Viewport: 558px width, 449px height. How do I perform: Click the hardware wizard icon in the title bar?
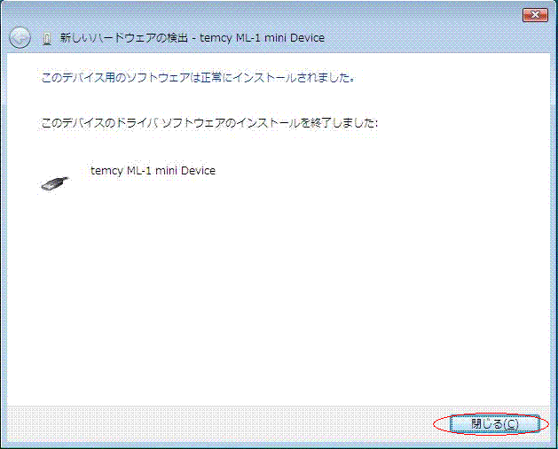point(47,38)
